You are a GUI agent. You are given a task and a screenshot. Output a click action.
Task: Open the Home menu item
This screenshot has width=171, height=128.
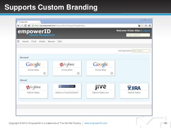pyautogui.click(x=25, y=41)
